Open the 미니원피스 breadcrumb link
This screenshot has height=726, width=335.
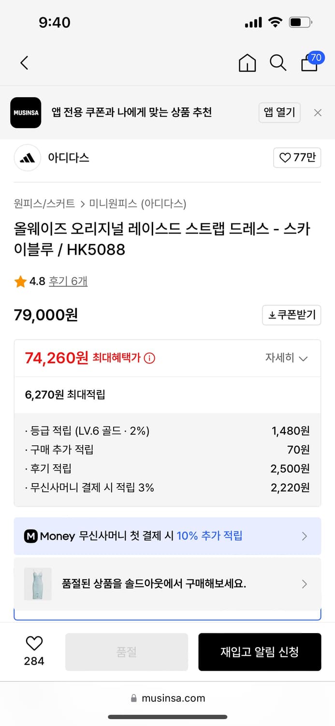[108, 204]
